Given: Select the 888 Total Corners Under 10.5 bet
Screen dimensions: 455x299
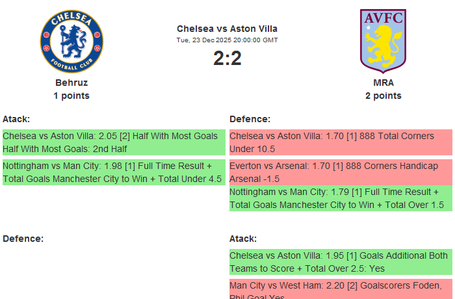Looking at the screenshot, I should point(341,142).
